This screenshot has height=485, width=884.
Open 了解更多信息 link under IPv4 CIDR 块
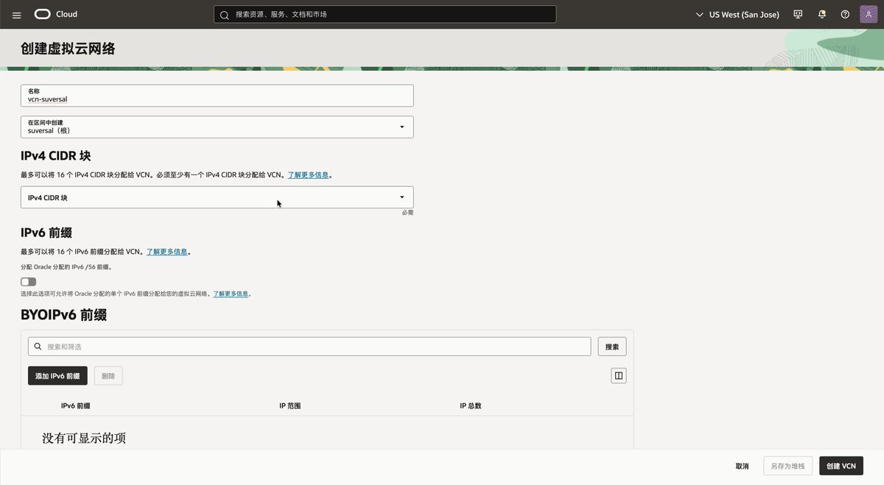[x=308, y=175]
